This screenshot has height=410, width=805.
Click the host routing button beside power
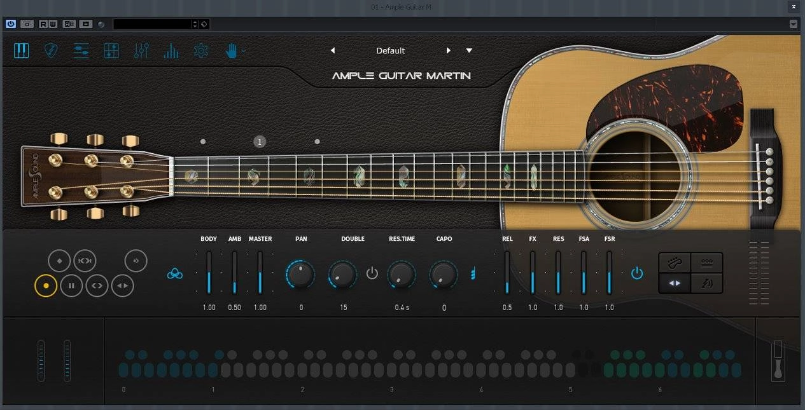pyautogui.click(x=27, y=24)
